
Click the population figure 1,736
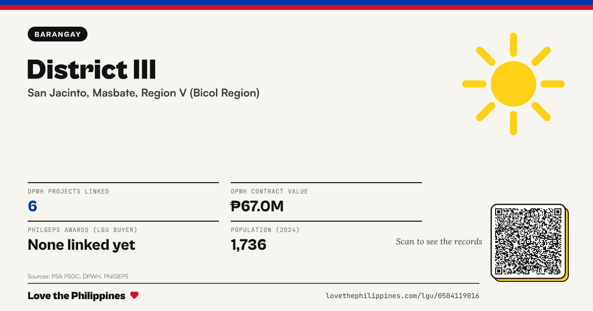[249, 244]
